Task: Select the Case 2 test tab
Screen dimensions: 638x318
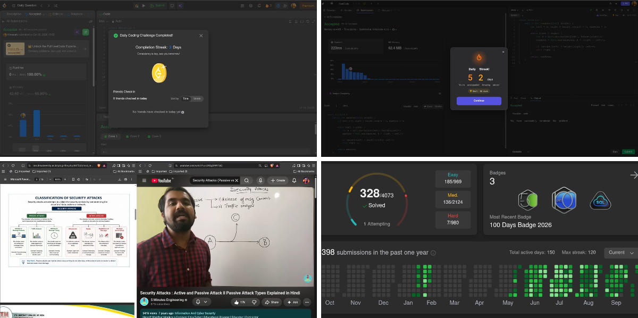Action: (133, 136)
